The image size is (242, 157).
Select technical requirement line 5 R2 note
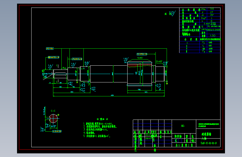click(x=97, y=136)
